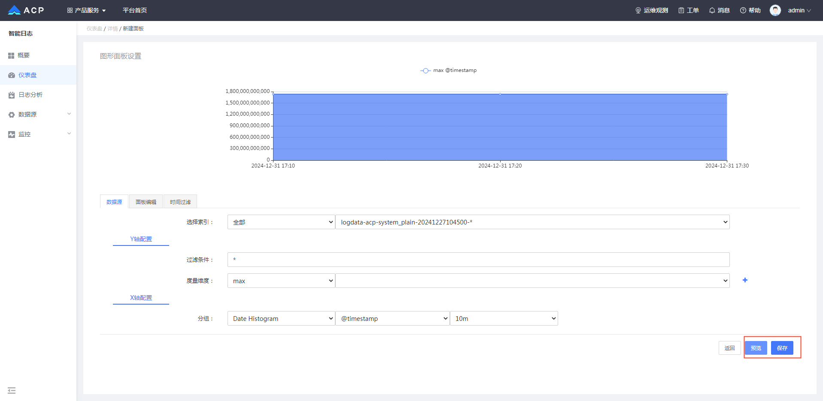Screen dimensions: 823x401
Task: Toggle max @timestamp legend series
Action: tap(449, 70)
